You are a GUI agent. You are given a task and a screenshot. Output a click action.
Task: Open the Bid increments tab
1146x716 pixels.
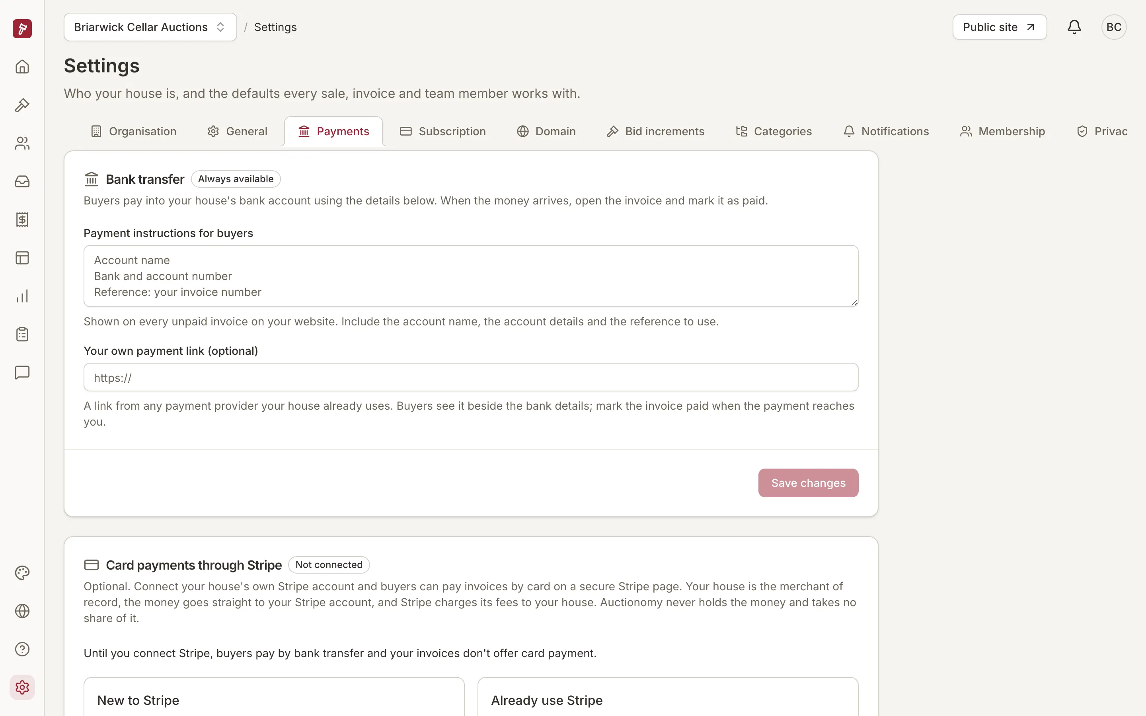[655, 131]
